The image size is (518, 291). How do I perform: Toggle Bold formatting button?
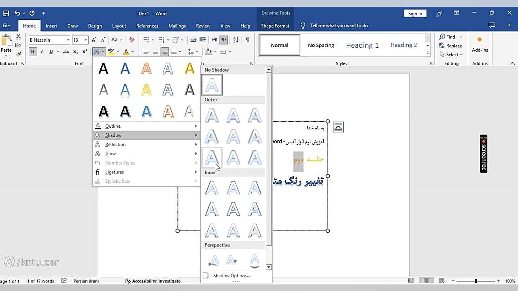pyautogui.click(x=32, y=52)
